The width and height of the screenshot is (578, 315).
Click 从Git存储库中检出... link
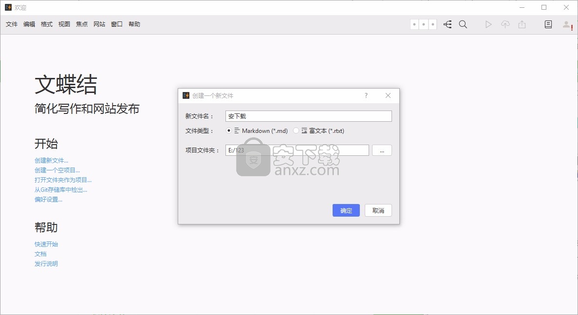point(61,190)
